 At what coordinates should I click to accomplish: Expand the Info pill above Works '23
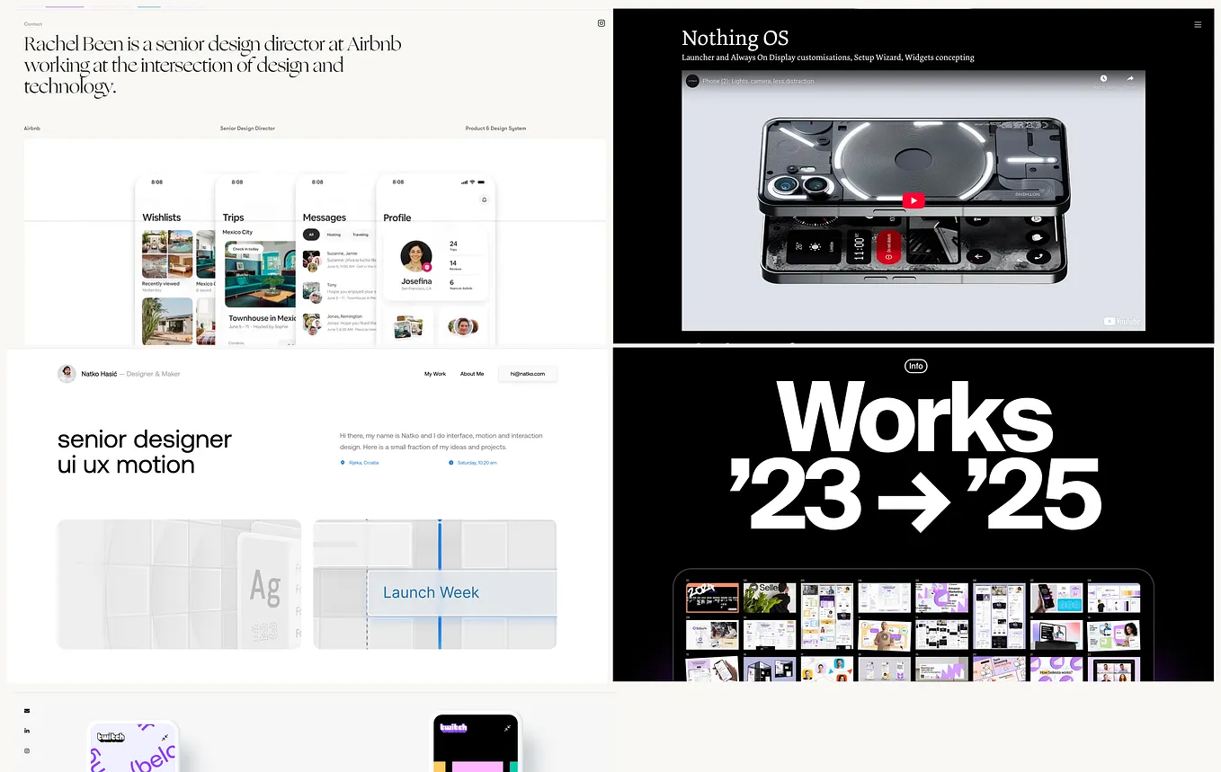[915, 366]
